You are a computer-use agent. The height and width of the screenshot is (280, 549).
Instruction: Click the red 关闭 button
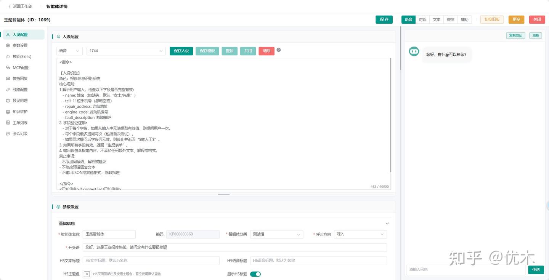click(537, 19)
